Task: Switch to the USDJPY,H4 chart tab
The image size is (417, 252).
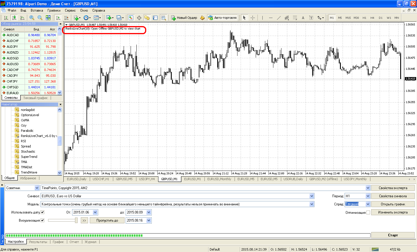Action: tap(147, 179)
